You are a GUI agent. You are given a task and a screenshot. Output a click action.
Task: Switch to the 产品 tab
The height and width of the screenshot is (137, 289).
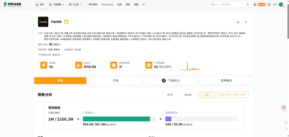click(x=116, y=80)
